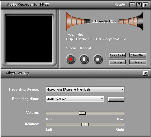Viewport: 151px width, 137px height.
Task: Stop recording with the square stop button
Action: pyautogui.click(x=98, y=59)
